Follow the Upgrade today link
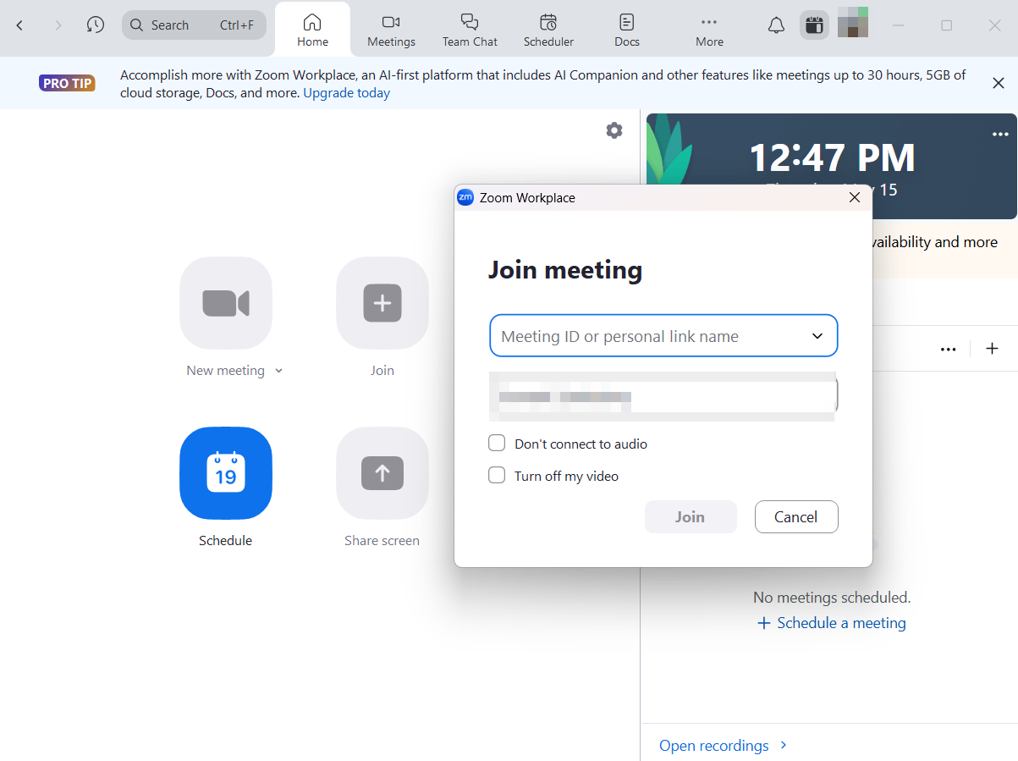 (x=347, y=93)
